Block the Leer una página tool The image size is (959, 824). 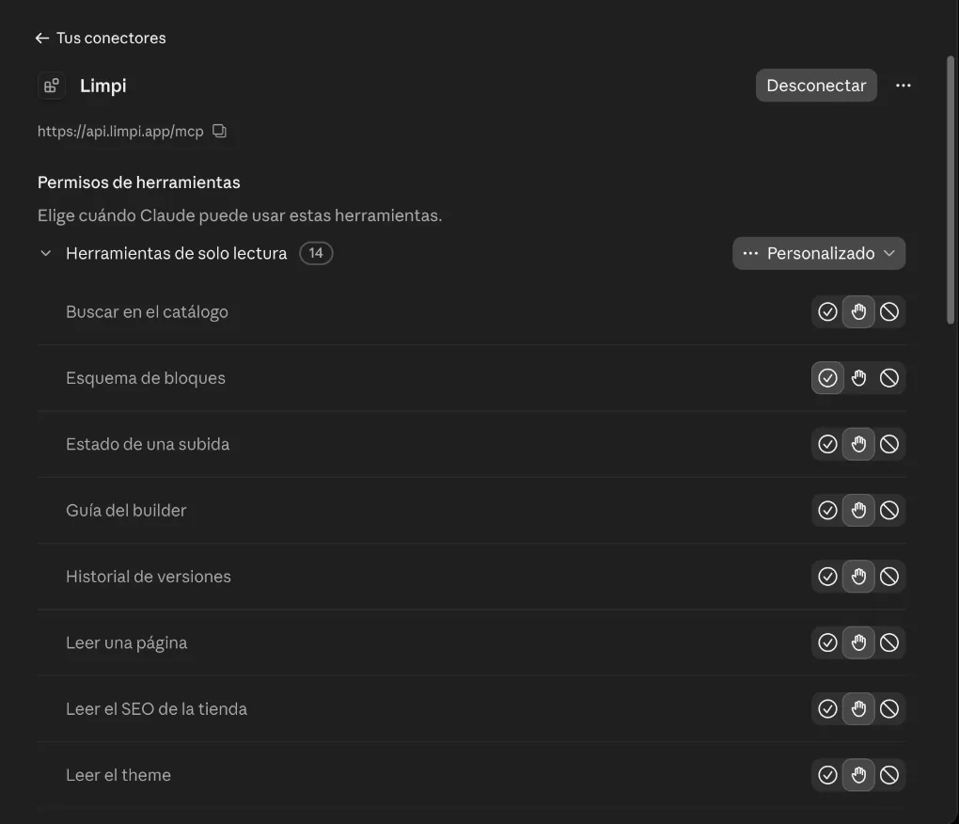(x=889, y=642)
